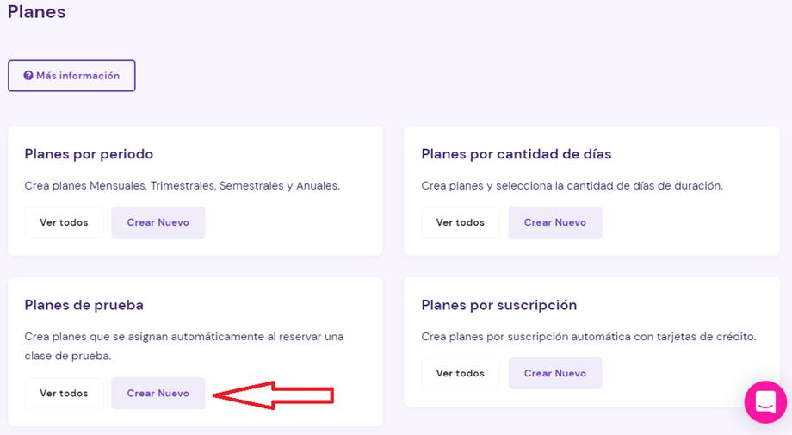This screenshot has height=435, width=792.
Task: Click the red arrow pointing at Crear Nuevo
Action: click(x=273, y=395)
